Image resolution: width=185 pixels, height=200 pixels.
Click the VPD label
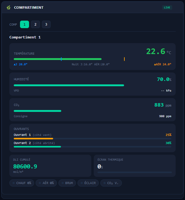[x=16, y=91]
